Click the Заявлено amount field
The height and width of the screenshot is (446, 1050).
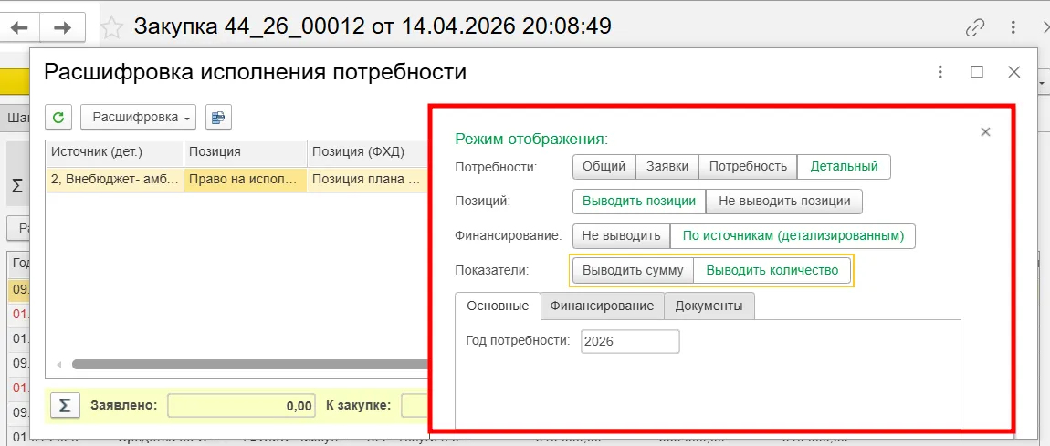pyautogui.click(x=241, y=405)
